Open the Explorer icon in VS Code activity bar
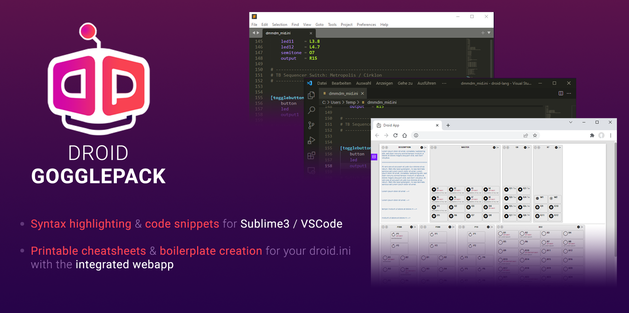This screenshot has height=313, width=629. pyautogui.click(x=311, y=96)
